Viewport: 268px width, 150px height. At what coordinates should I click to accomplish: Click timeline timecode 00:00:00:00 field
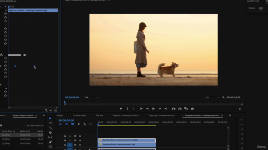(x=66, y=120)
